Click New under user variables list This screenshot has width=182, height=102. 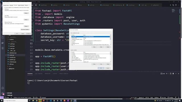tap(94, 47)
